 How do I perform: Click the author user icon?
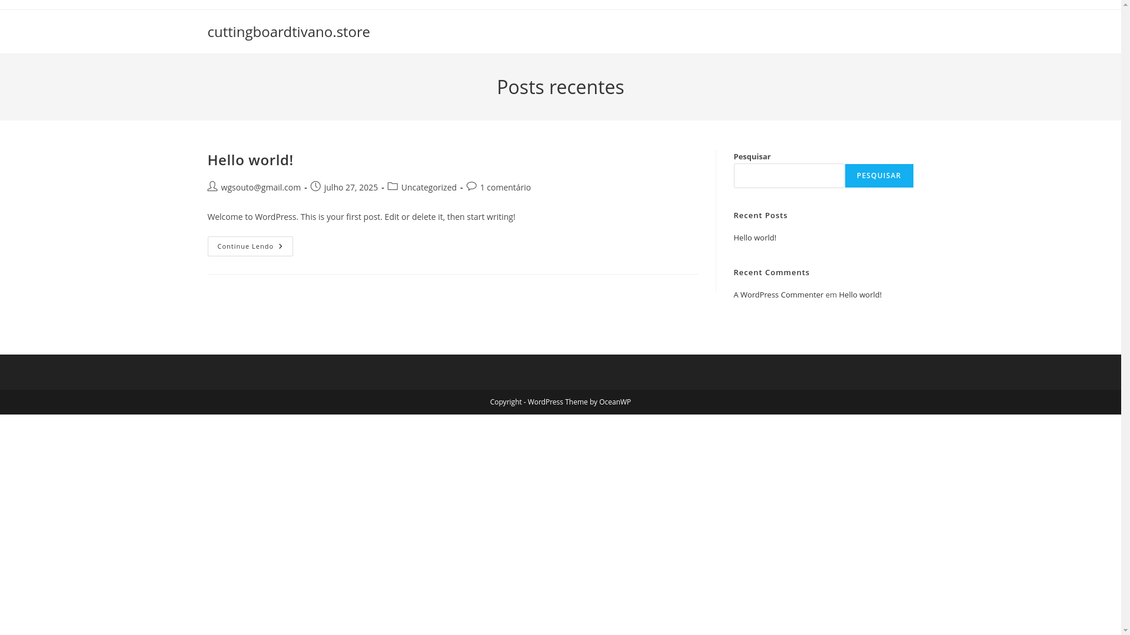pyautogui.click(x=212, y=186)
